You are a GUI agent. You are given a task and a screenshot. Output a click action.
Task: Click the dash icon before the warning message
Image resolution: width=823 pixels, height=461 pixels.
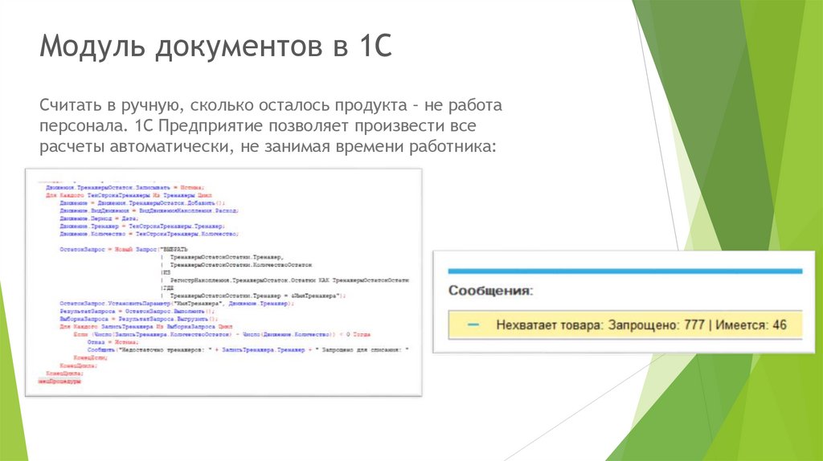[473, 324]
